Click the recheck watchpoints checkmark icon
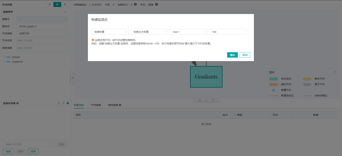 [x=59, y=103]
